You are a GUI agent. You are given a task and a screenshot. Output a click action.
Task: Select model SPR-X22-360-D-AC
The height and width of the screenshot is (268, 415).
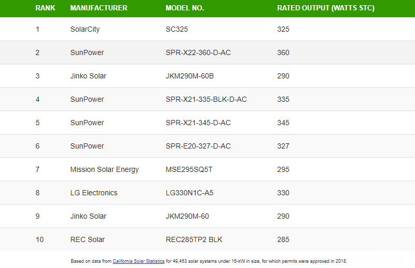198,52
